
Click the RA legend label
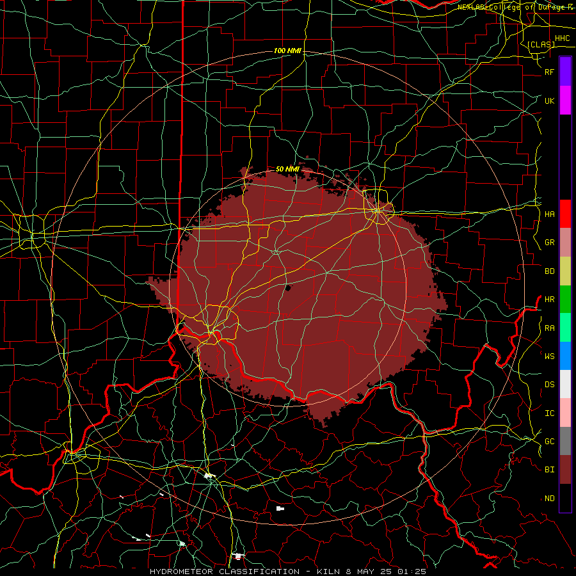[x=550, y=328]
